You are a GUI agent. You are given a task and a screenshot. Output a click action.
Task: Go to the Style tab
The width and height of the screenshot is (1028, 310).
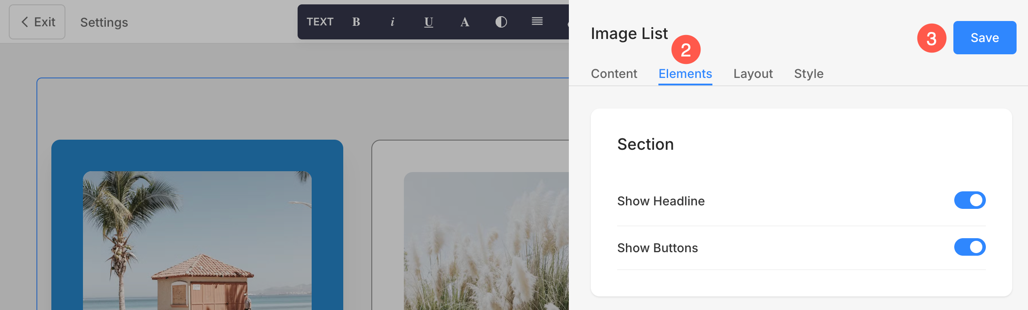coord(809,74)
